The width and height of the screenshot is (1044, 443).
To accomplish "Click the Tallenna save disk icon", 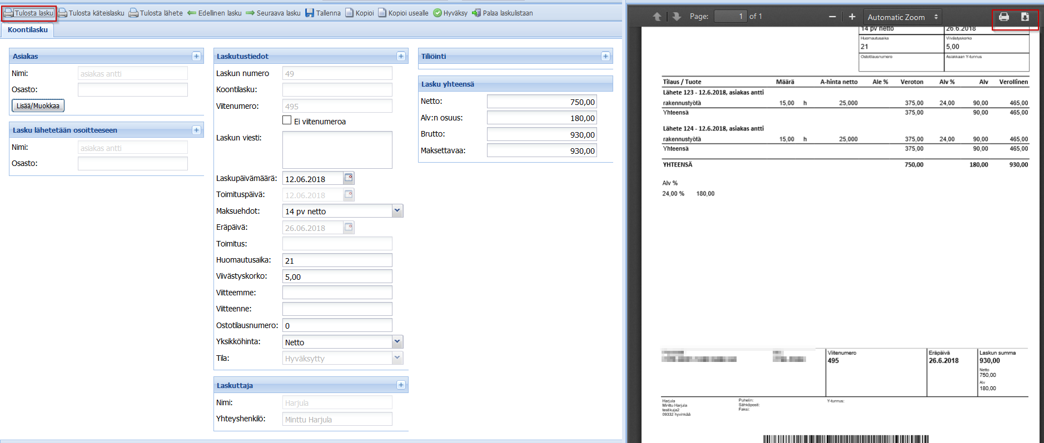I will (x=310, y=13).
